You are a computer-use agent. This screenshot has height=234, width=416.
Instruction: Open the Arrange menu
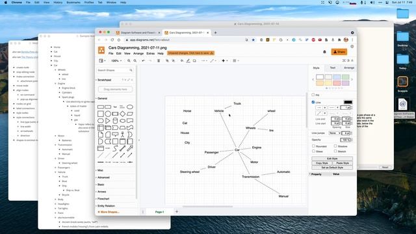pos(138,53)
